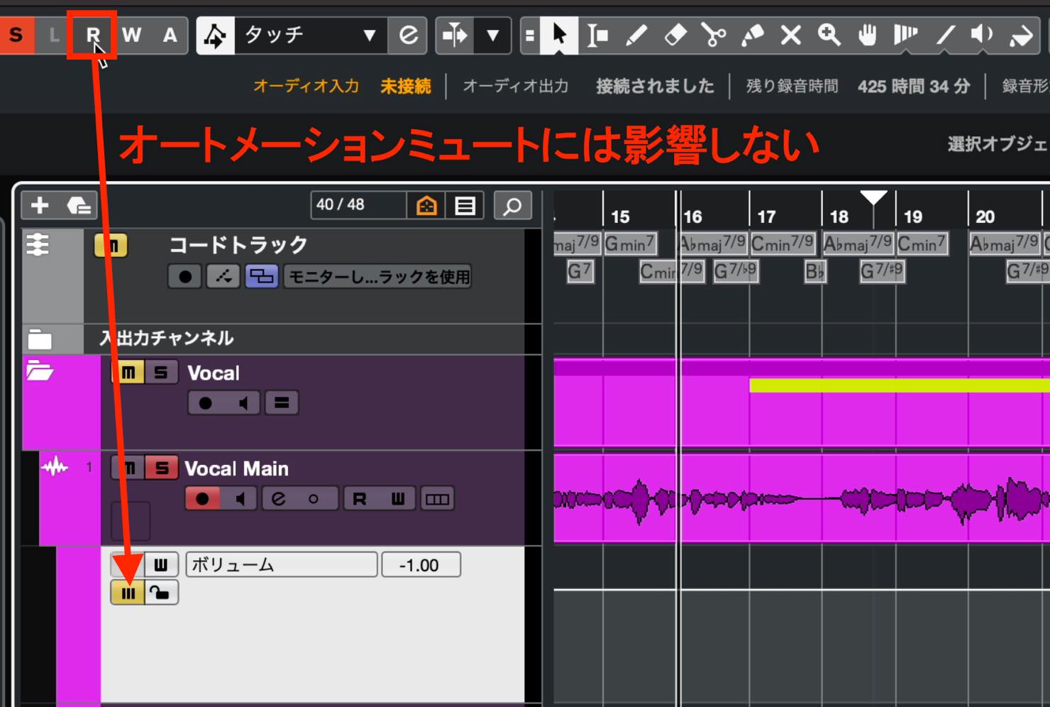Toggle monitor on Vocal Main track
1050x707 pixels.
click(240, 499)
